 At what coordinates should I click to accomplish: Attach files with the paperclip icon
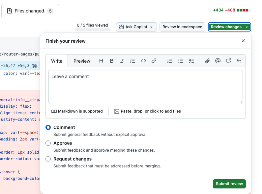click(207, 61)
